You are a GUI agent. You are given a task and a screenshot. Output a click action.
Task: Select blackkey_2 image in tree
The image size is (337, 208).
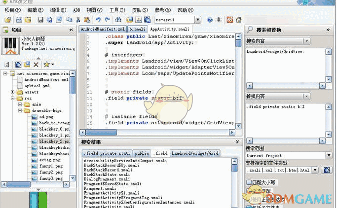point(54,141)
